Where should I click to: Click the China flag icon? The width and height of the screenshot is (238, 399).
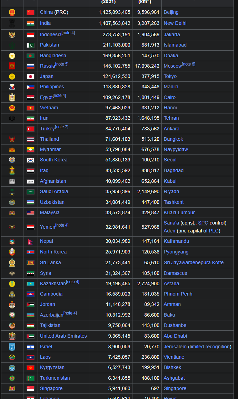pos(30,12)
